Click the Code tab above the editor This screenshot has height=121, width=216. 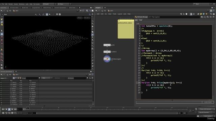coord(140,20)
